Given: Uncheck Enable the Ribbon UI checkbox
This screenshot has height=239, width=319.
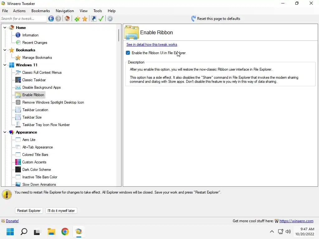Looking at the screenshot, I should [128, 53].
